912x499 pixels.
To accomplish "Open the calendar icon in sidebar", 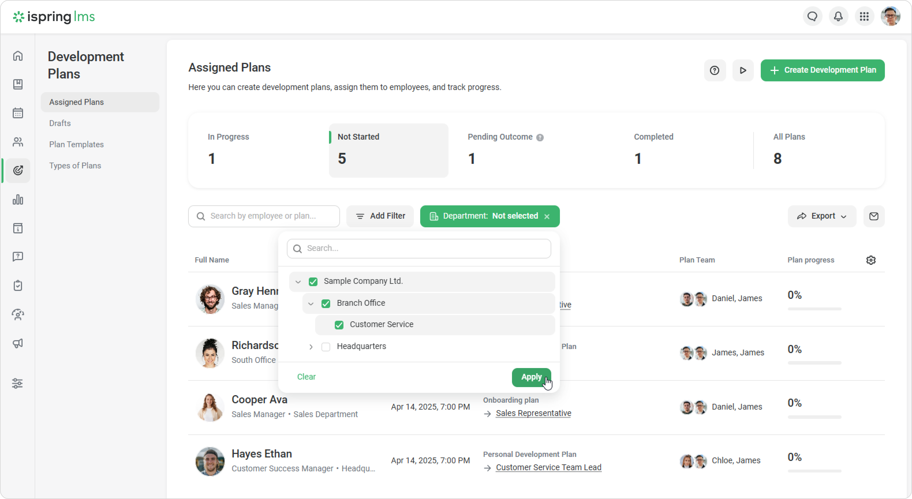I will pyautogui.click(x=18, y=113).
